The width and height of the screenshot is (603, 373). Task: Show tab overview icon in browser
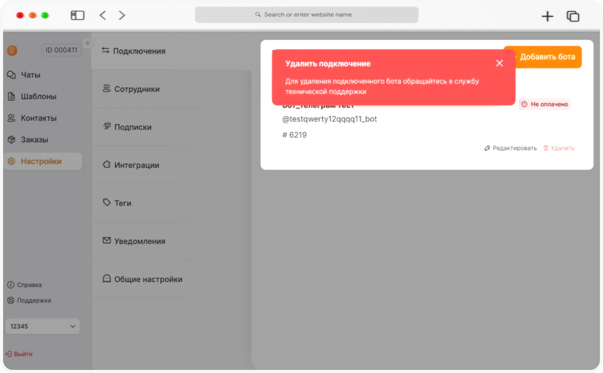(x=573, y=16)
